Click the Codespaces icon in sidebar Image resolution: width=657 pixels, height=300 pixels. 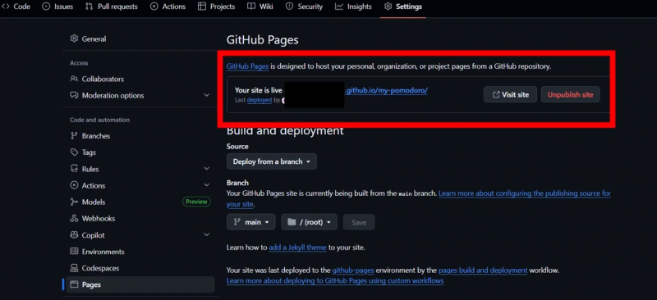(74, 268)
